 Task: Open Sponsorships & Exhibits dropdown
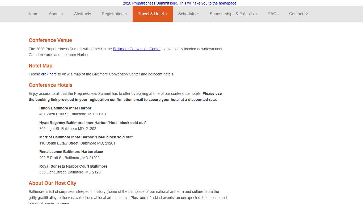click(x=233, y=14)
